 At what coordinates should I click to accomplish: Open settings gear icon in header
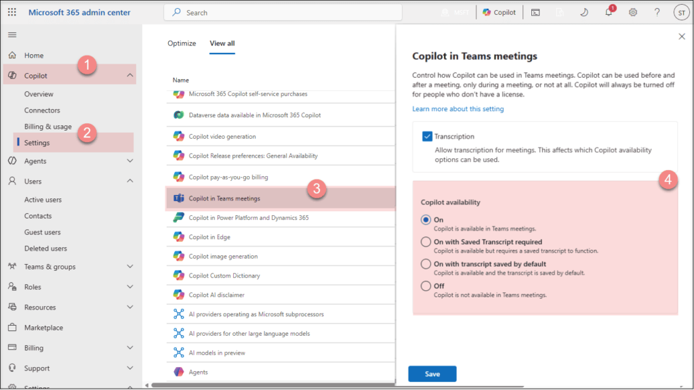pyautogui.click(x=633, y=12)
